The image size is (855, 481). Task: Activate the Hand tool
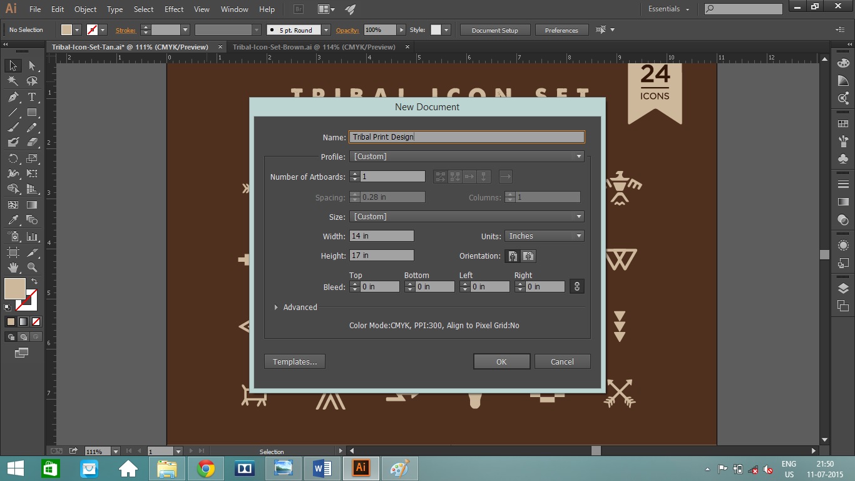click(13, 267)
